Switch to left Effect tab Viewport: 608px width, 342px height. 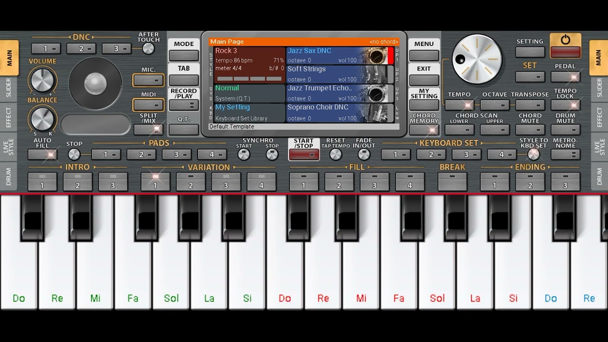tap(9, 117)
